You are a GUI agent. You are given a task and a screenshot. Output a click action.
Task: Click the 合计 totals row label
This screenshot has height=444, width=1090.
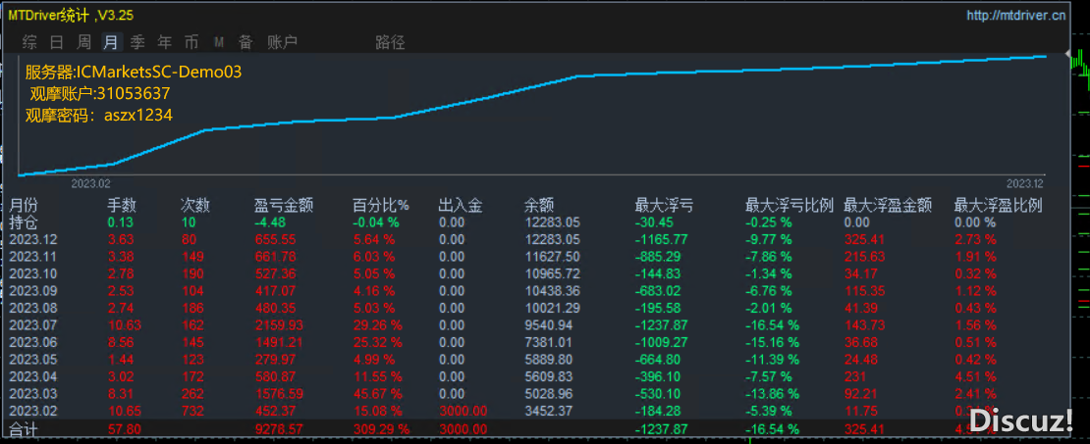point(24,429)
